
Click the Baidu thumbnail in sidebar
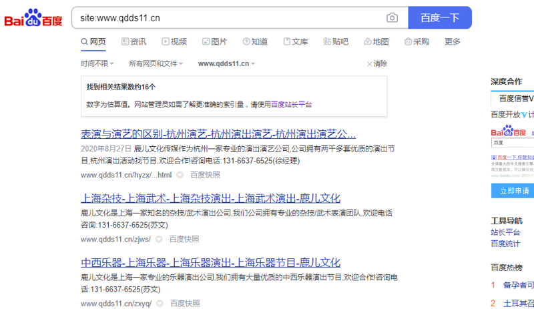click(513, 151)
